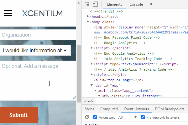Image resolution: width=188 pixels, height=125 pixels.
Task: Open the Styles tab
Action: tap(89, 109)
